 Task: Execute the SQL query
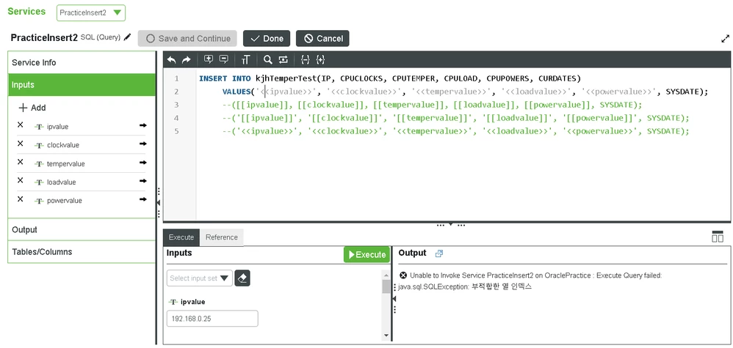click(367, 255)
